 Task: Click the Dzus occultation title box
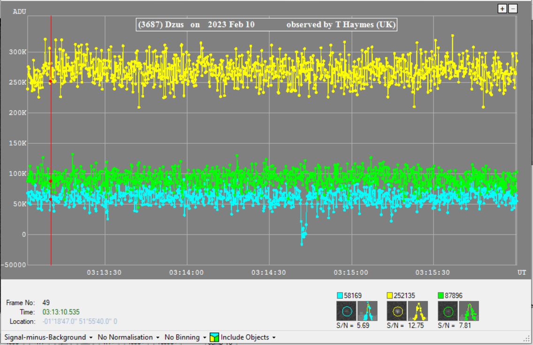266,25
